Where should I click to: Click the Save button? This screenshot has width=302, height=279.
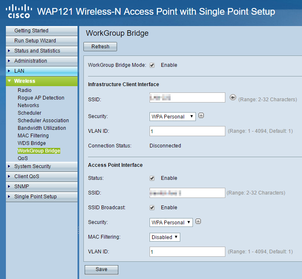coord(102,270)
